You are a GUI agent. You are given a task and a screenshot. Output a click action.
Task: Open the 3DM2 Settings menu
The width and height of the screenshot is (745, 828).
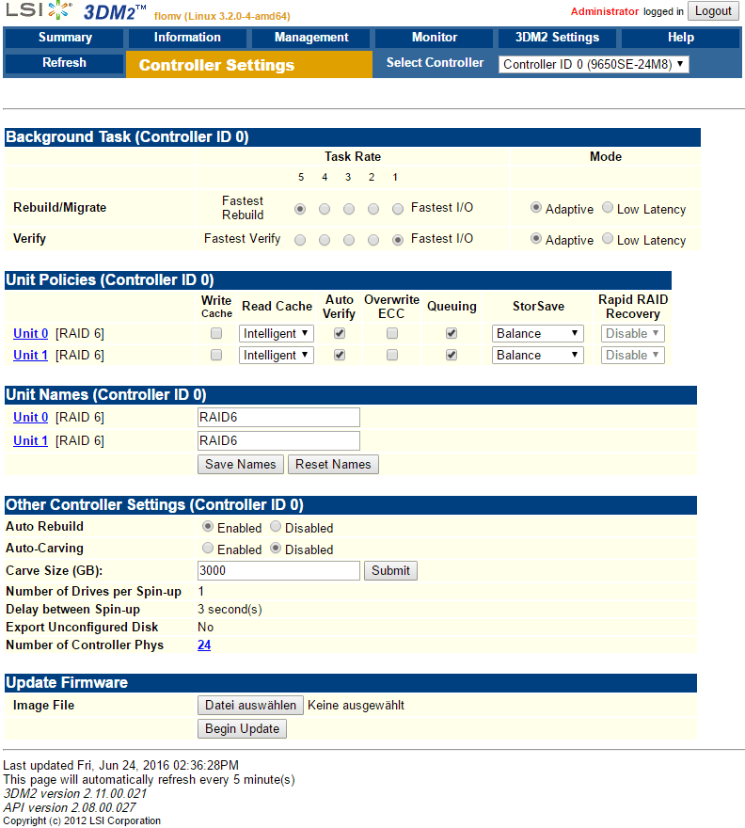(x=557, y=38)
